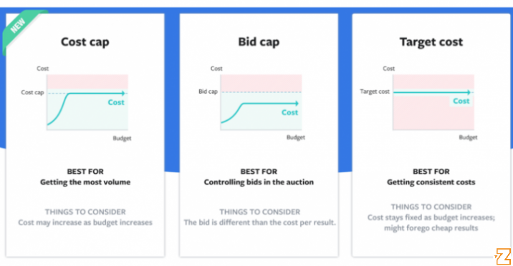
Task: Click the pink area above Bid cap line
Action: 261,83
